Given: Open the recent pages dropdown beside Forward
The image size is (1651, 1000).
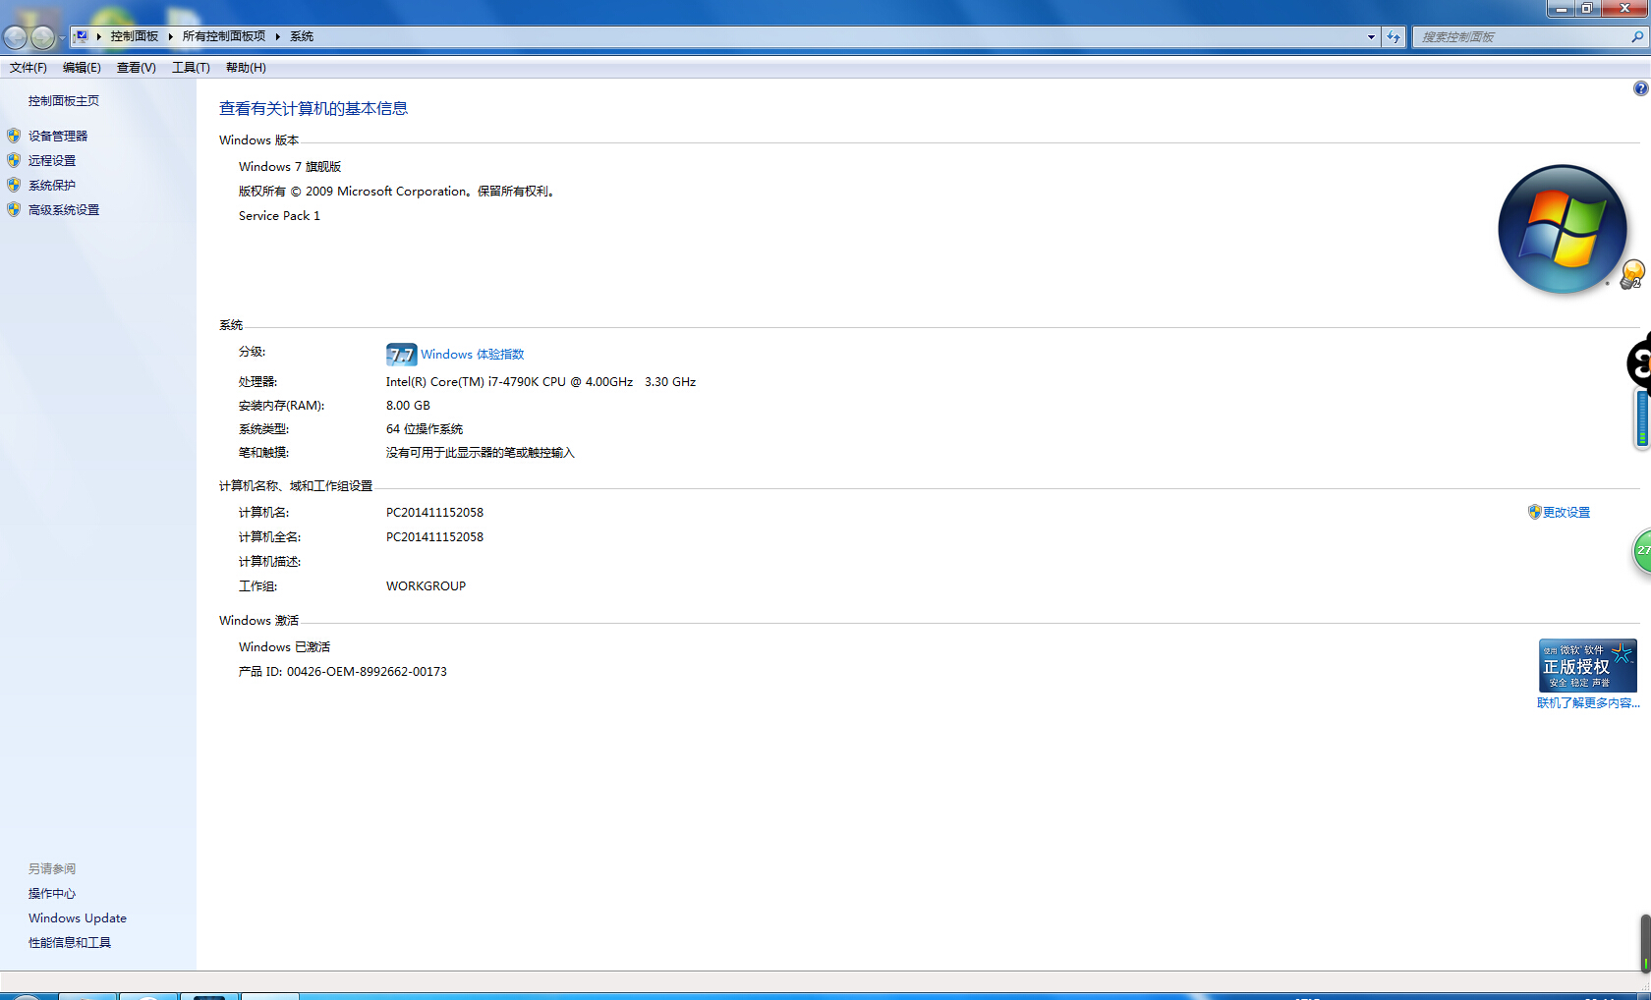Looking at the screenshot, I should 62,37.
